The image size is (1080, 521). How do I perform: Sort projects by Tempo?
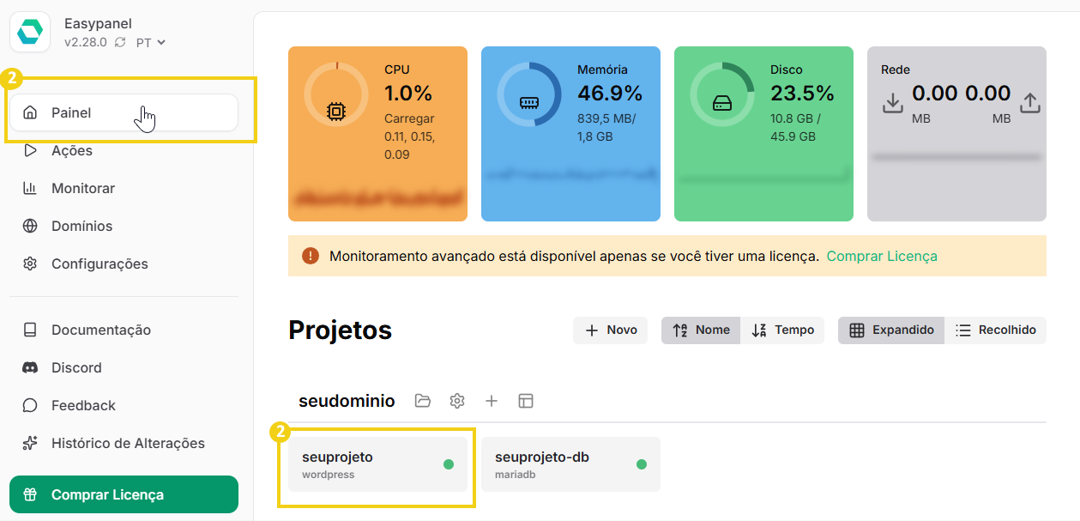coord(781,330)
